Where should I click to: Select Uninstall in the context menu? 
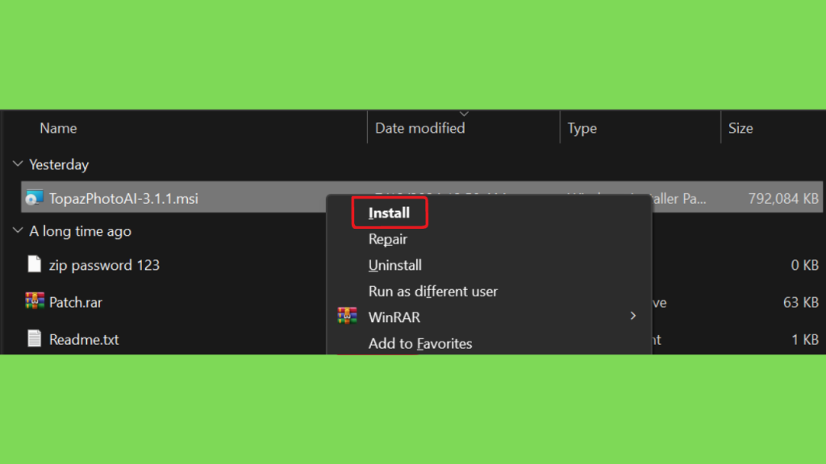[395, 265]
